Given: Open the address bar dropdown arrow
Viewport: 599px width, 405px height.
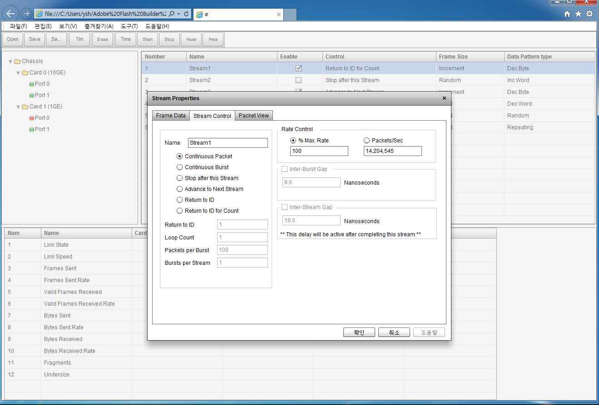Looking at the screenshot, I should click(178, 14).
